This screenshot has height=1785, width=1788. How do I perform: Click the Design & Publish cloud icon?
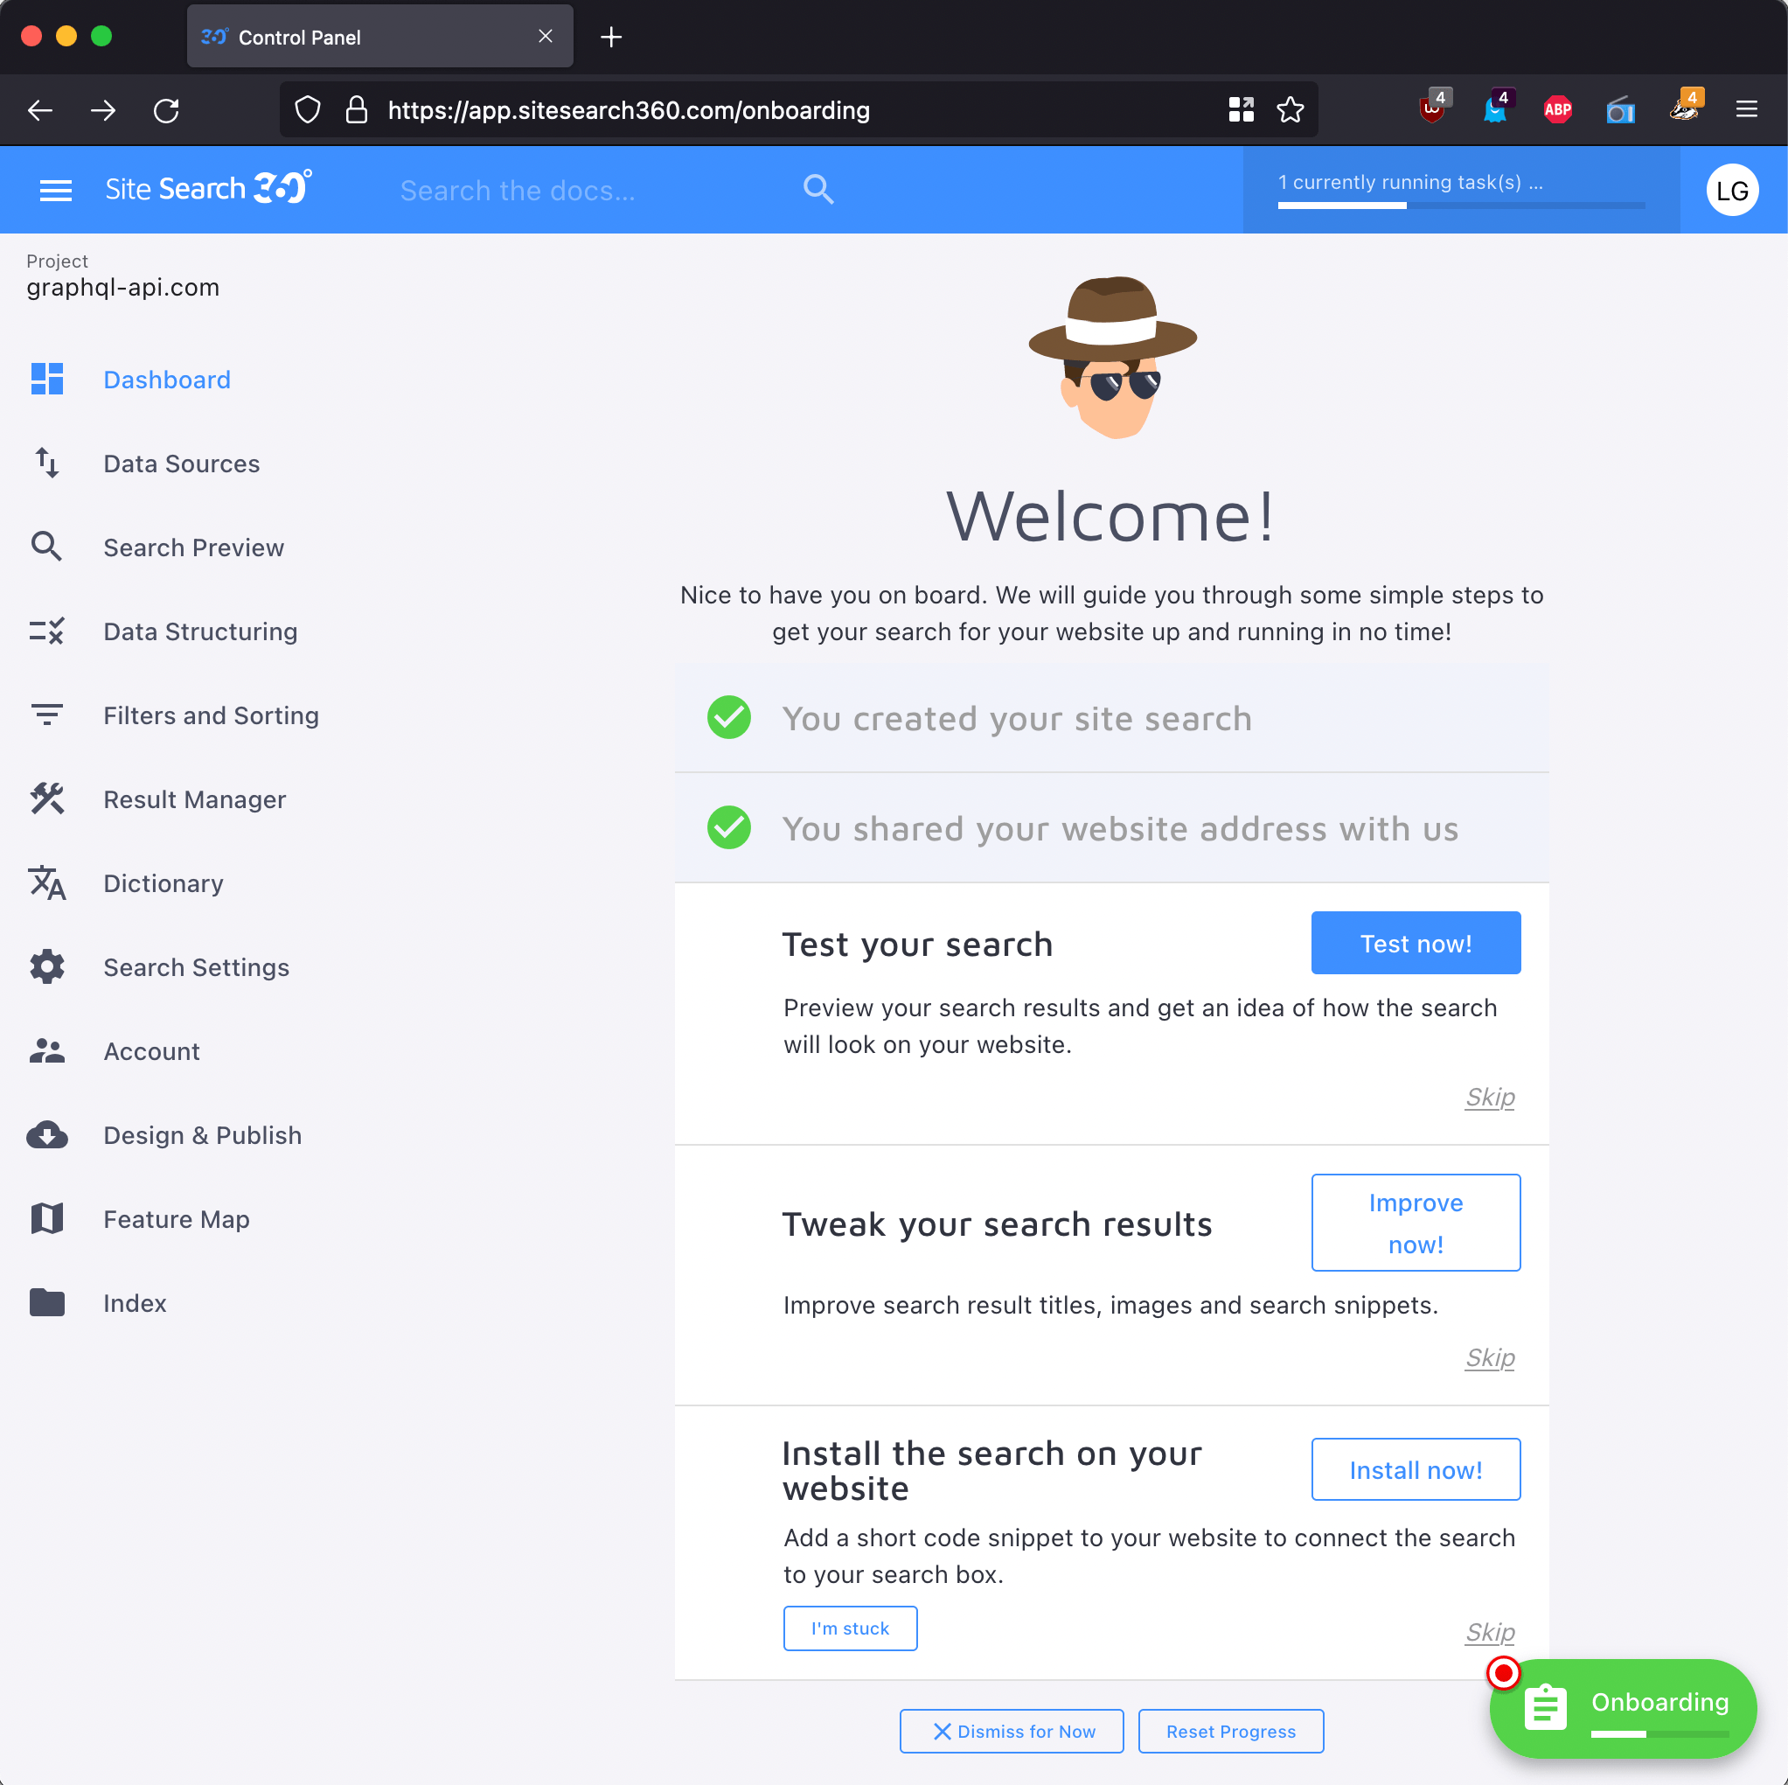(x=47, y=1134)
